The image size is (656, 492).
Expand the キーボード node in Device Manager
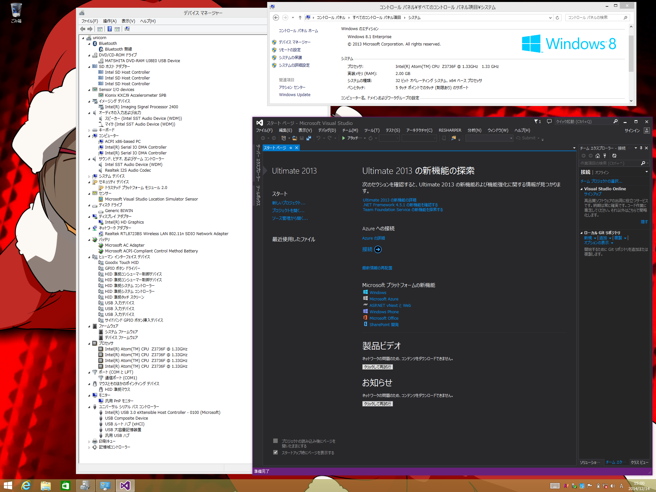89,130
